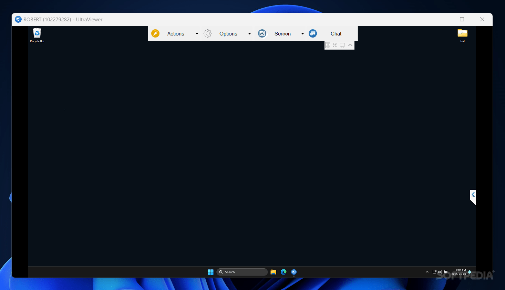The height and width of the screenshot is (290, 505).
Task: Click the Options gear icon
Action: coord(208,33)
